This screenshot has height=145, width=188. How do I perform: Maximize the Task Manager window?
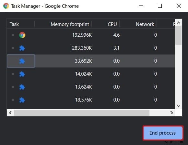(160, 6)
